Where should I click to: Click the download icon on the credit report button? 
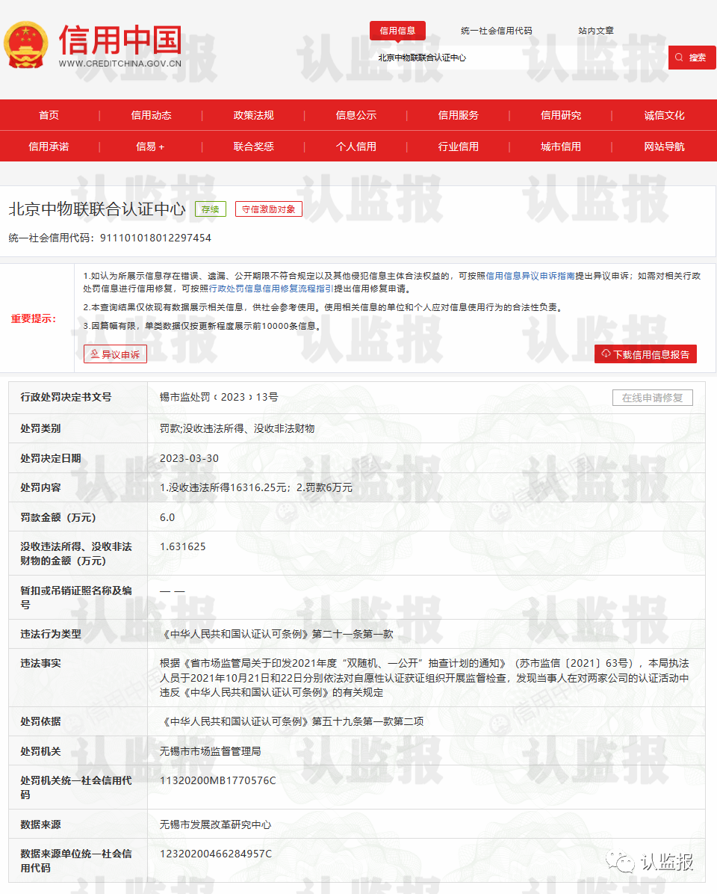[604, 354]
